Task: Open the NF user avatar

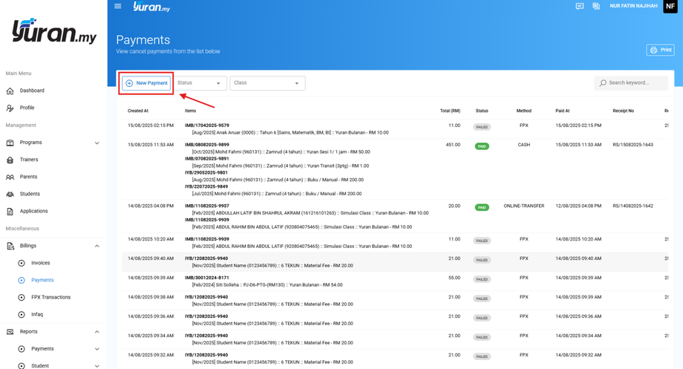Action: point(670,6)
